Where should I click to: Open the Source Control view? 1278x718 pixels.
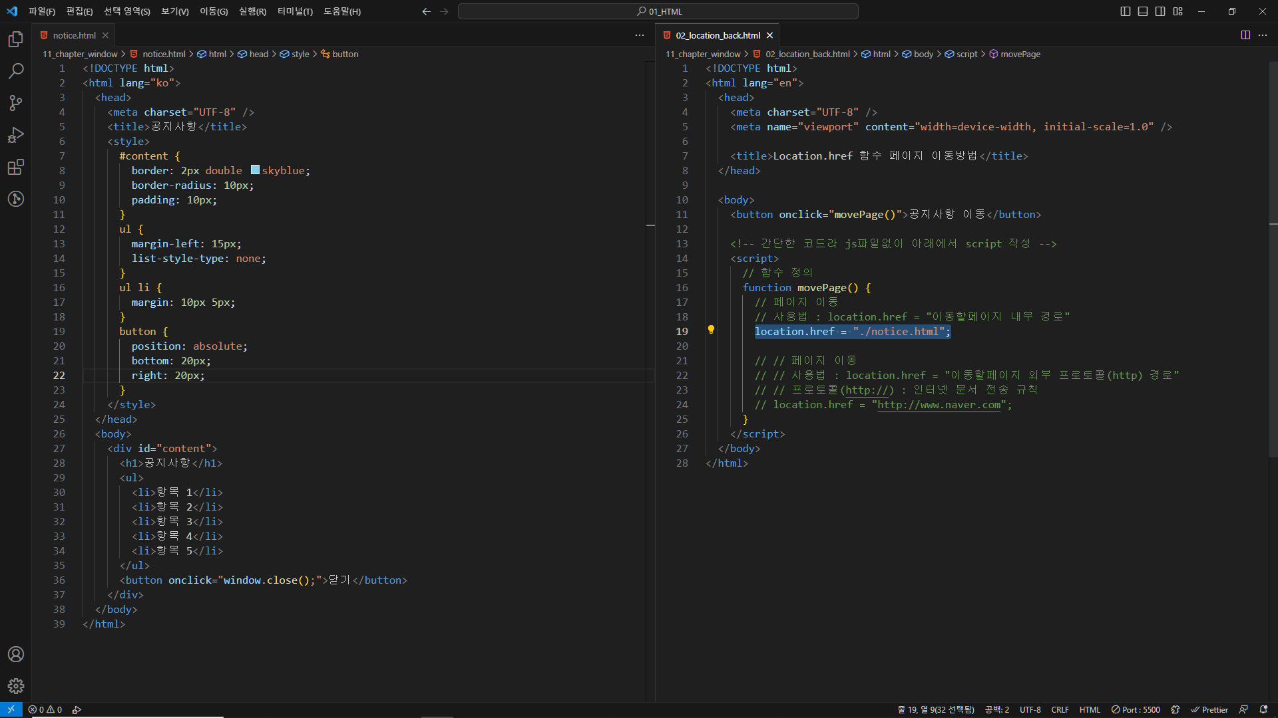16,102
